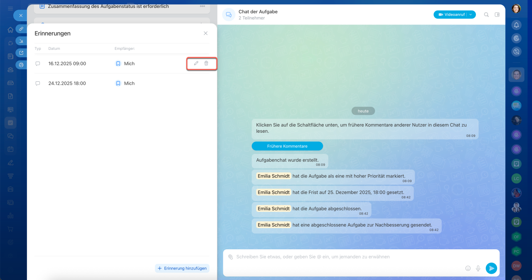Click Emilia Schmidt in abgeschlossen message

(x=273, y=208)
